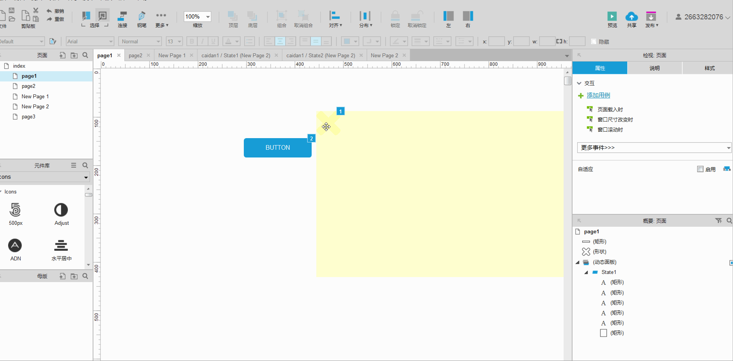The width and height of the screenshot is (733, 361).
Task: Click the 添加用例 link
Action: [x=598, y=95]
